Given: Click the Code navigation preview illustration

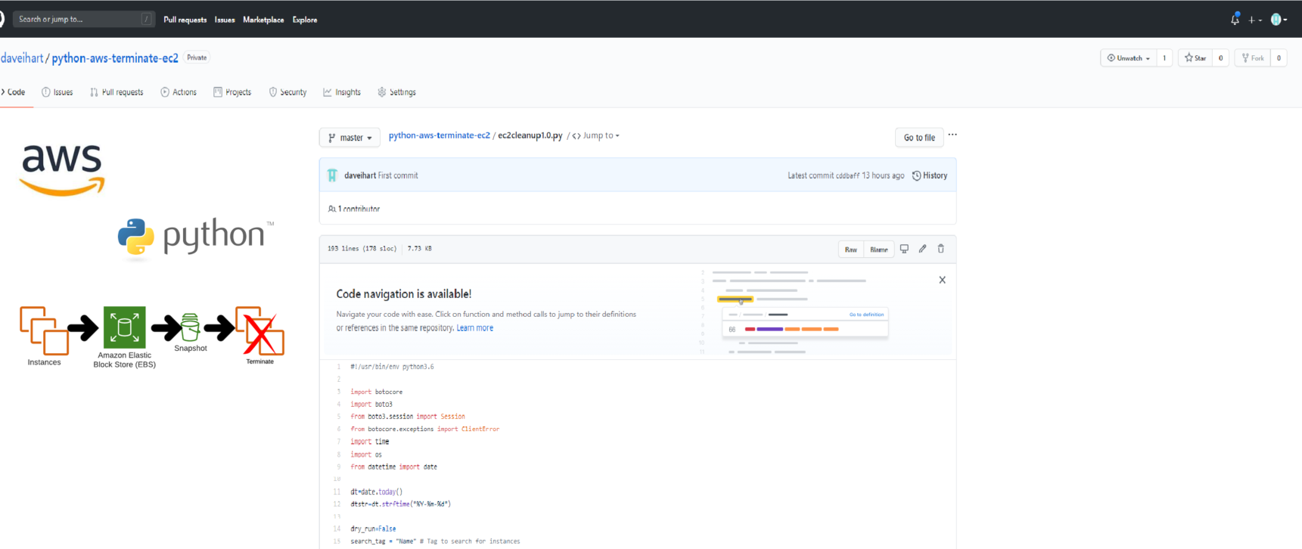Looking at the screenshot, I should (794, 312).
